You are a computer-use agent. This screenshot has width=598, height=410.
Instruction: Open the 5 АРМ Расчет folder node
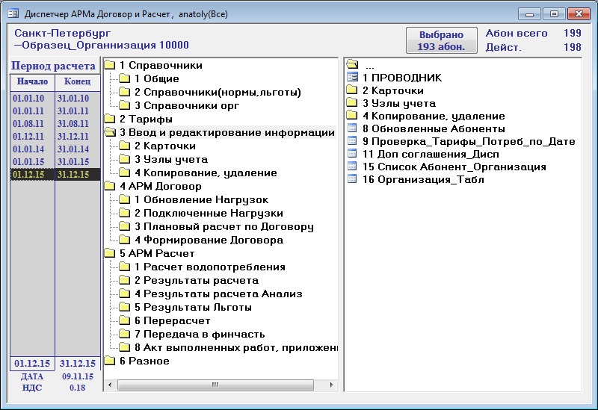click(x=110, y=254)
